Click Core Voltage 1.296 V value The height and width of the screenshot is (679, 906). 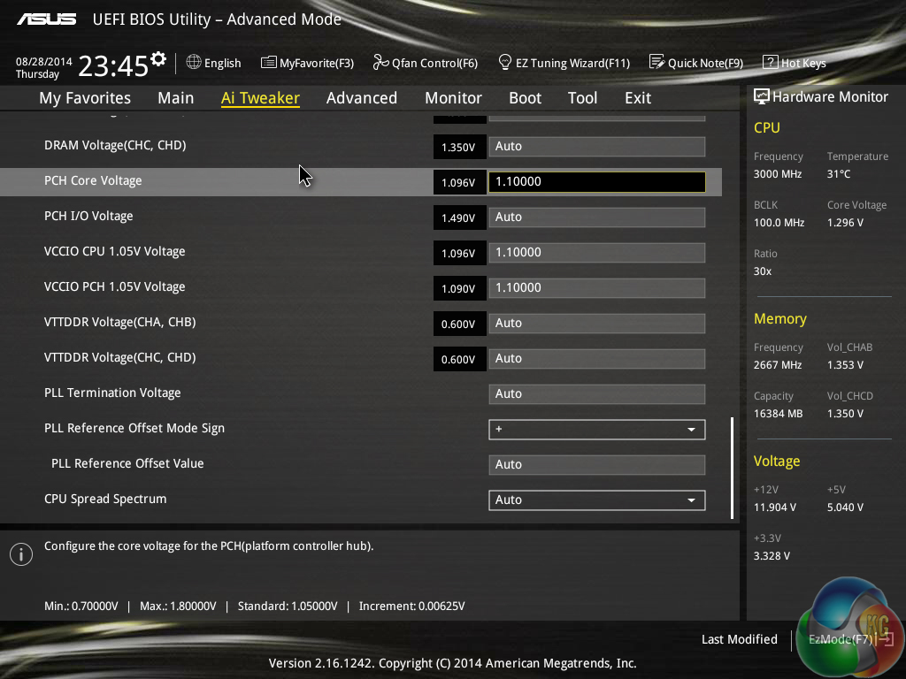[845, 222]
